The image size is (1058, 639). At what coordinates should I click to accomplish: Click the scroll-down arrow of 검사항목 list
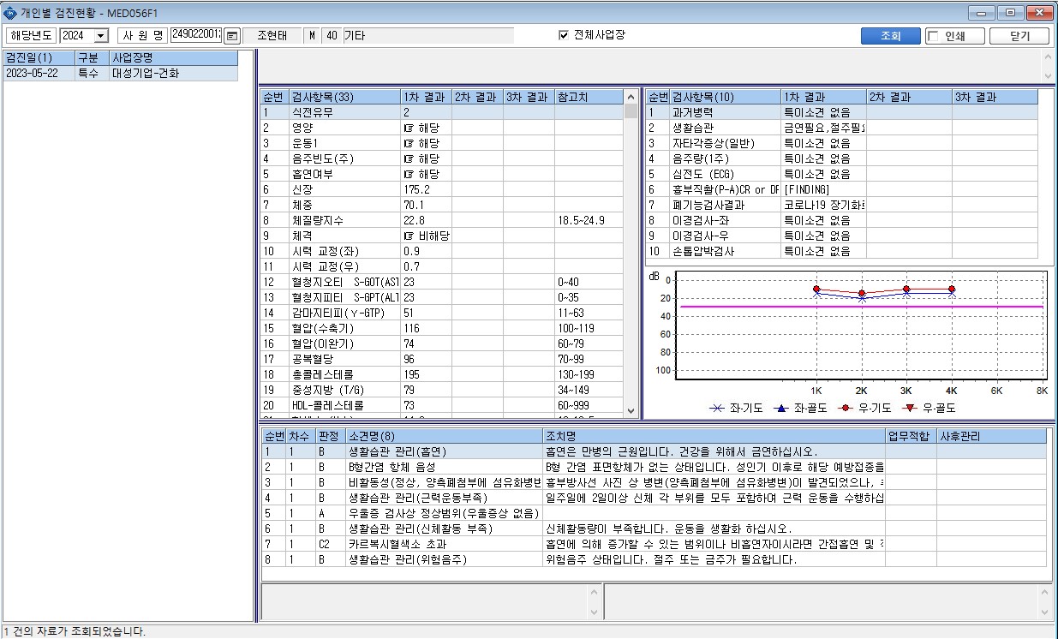pyautogui.click(x=631, y=411)
